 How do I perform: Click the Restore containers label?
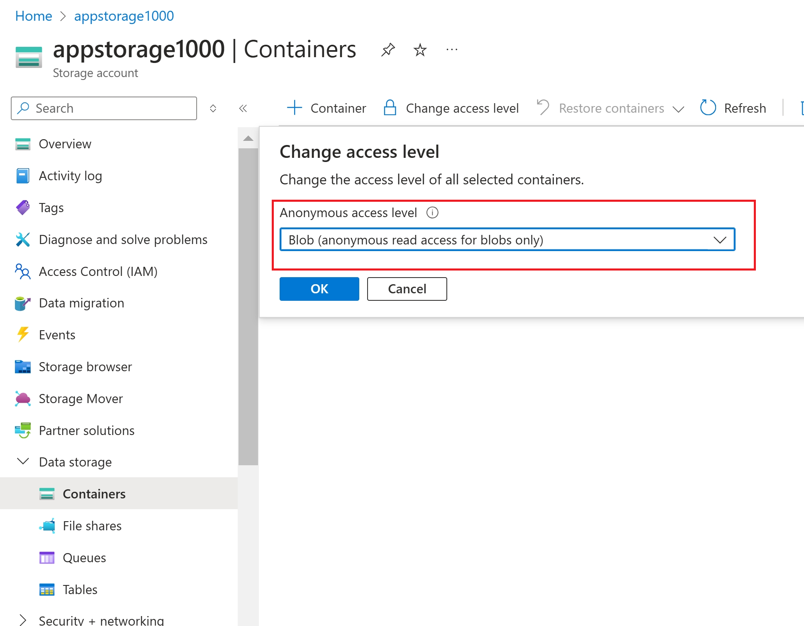(612, 108)
